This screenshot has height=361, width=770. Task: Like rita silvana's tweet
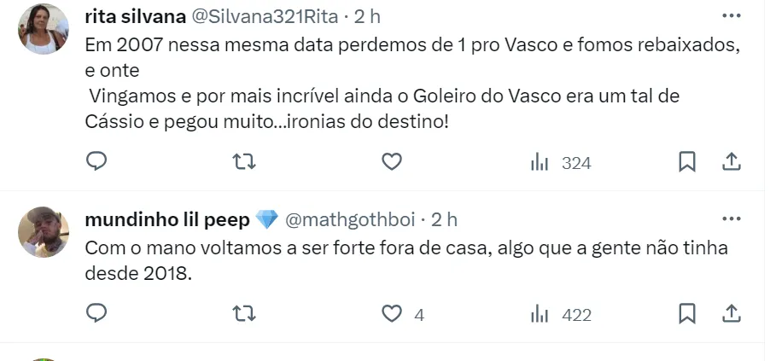[391, 161]
